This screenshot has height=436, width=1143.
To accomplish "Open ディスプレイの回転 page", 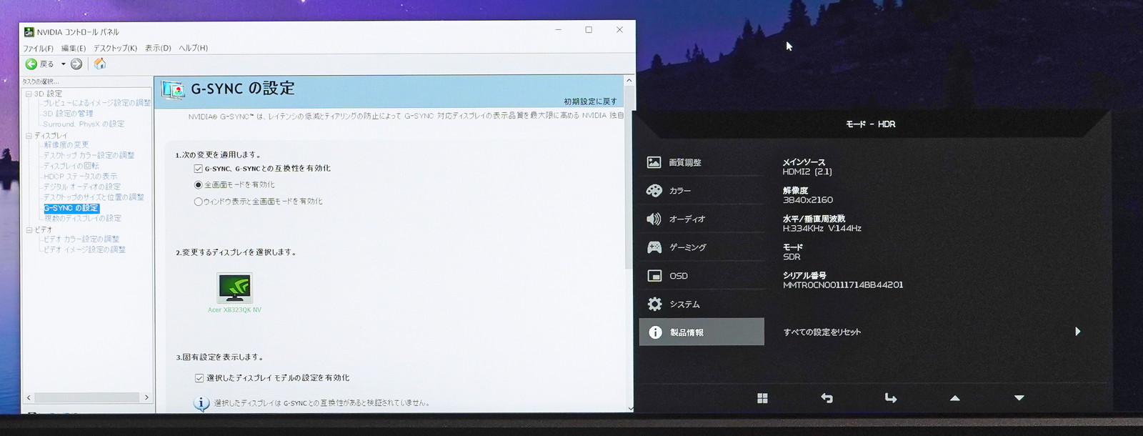I will (71, 166).
